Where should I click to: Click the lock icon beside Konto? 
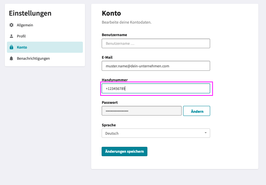point(11,47)
